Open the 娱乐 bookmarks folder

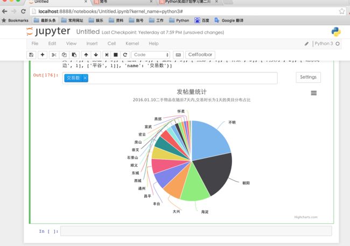point(96,20)
